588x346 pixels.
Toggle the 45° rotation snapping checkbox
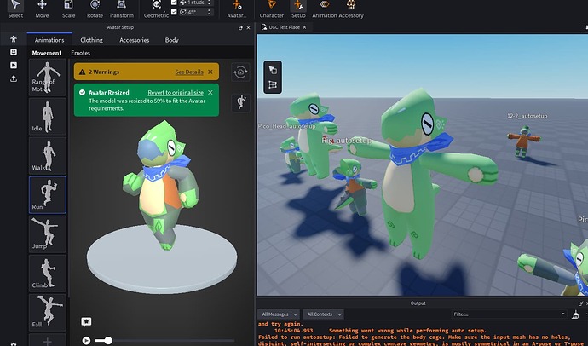point(175,13)
